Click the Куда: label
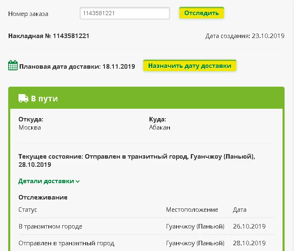Screen dimensions: 294x251 click(x=158, y=119)
